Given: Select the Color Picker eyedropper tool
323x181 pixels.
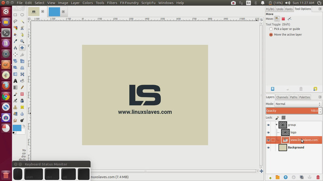Looking at the screenshot, I should pyautogui.click(x=15, y=41).
